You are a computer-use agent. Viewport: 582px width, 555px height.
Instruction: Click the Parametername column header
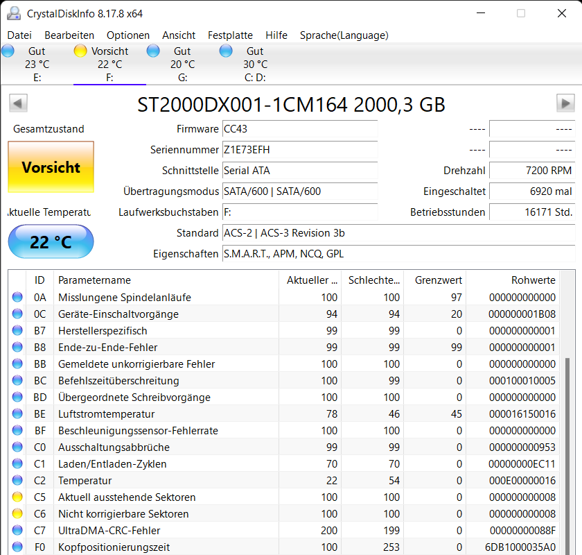(166, 280)
